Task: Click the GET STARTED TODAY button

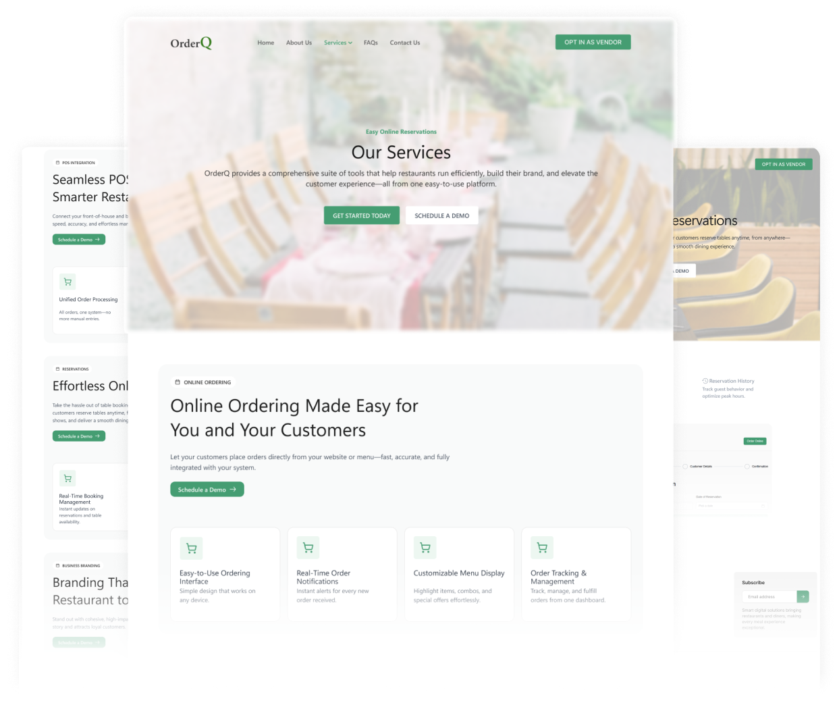Action: coord(361,215)
